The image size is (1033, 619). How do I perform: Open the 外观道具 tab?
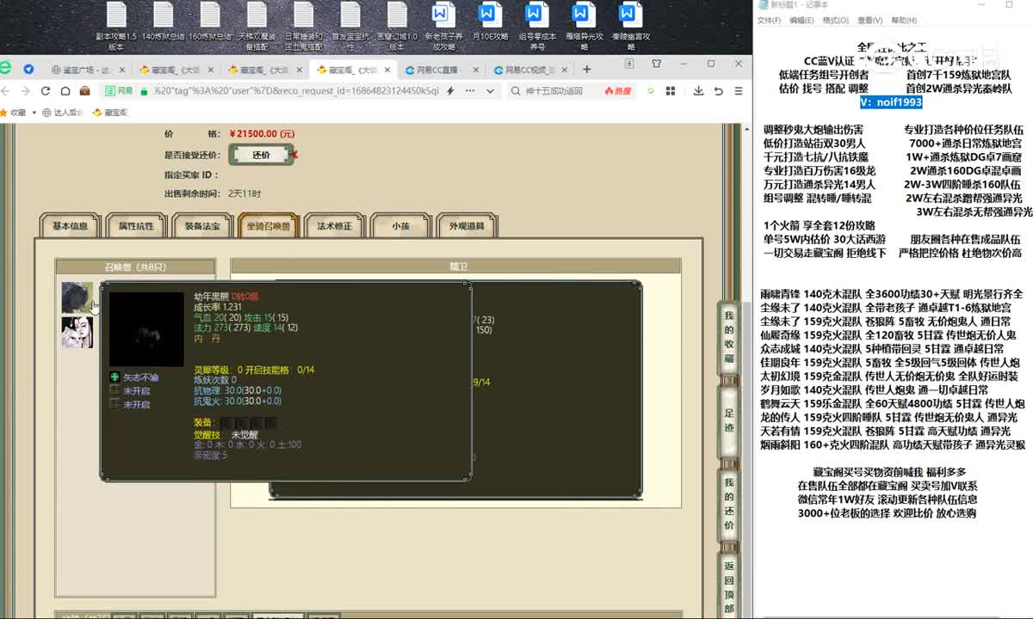point(467,227)
